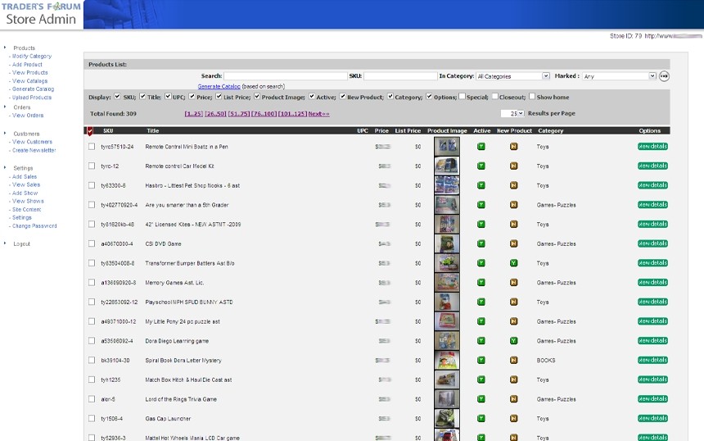Enable the Special display checkbox
Screen dimensions: 704x441
(x=462, y=96)
